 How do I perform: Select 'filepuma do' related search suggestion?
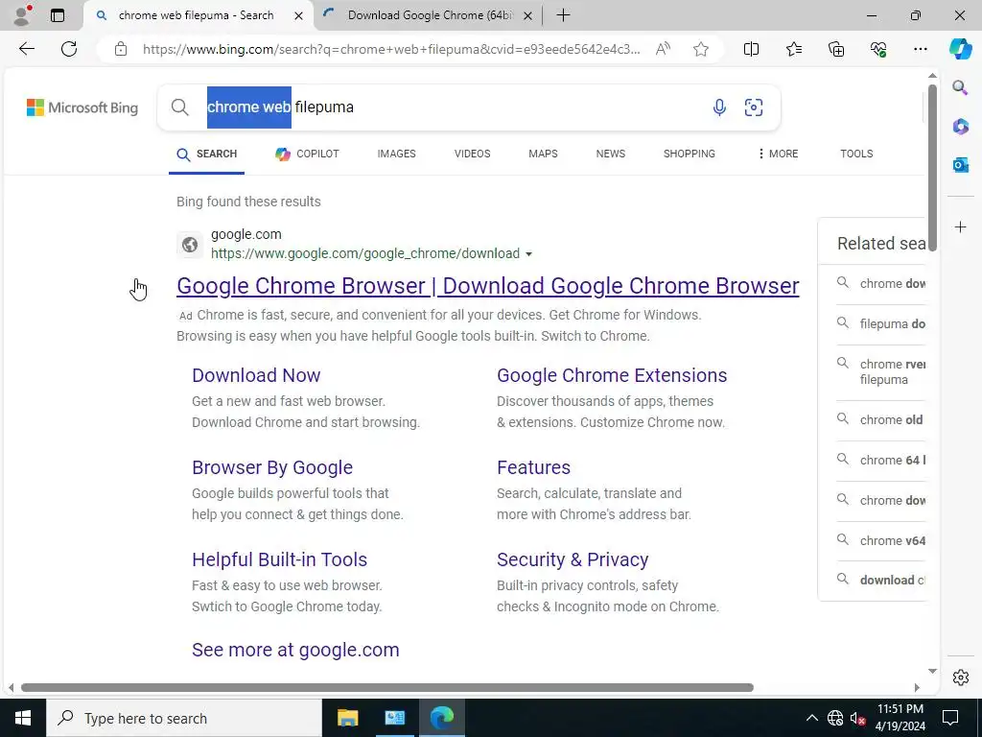tap(881, 324)
